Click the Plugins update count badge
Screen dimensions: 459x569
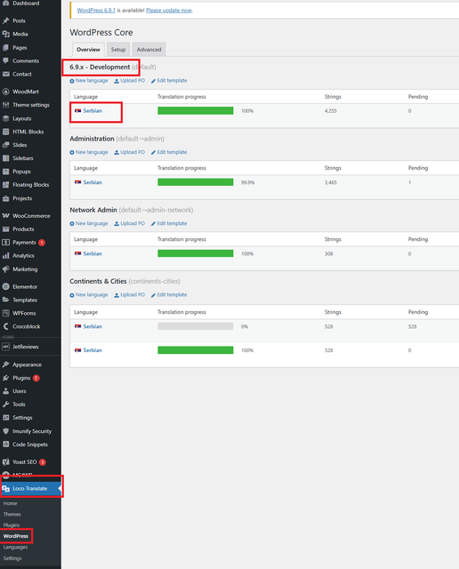[x=36, y=378]
